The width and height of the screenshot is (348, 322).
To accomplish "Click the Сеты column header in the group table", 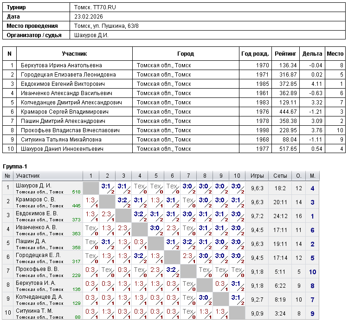I will click(x=280, y=176).
